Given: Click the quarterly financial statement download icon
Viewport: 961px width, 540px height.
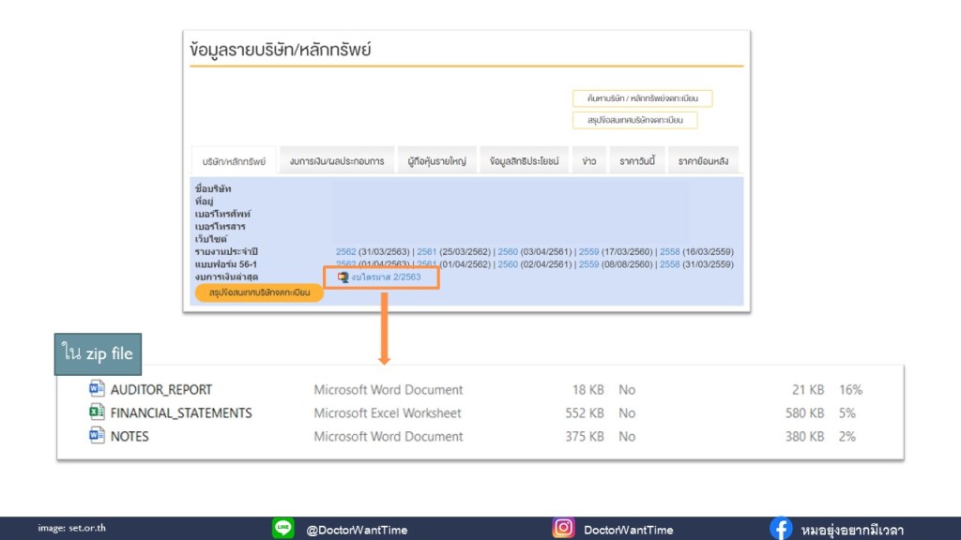Looking at the screenshot, I should point(343,277).
